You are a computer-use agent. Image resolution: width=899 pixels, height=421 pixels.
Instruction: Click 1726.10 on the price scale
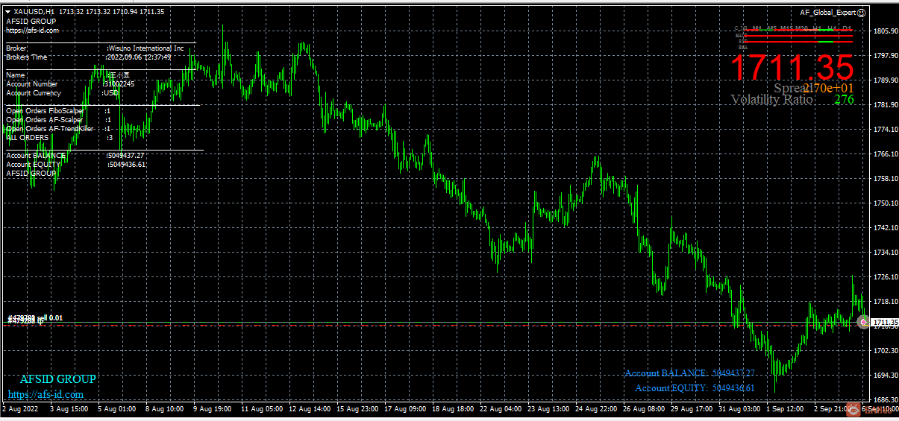click(884, 277)
